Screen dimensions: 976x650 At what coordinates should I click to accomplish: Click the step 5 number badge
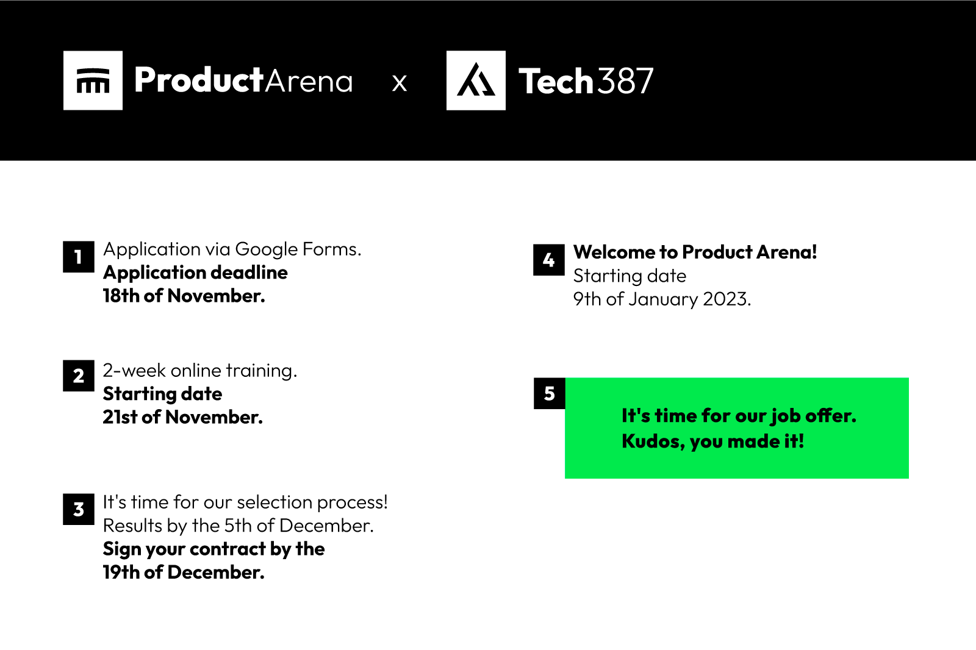(550, 393)
